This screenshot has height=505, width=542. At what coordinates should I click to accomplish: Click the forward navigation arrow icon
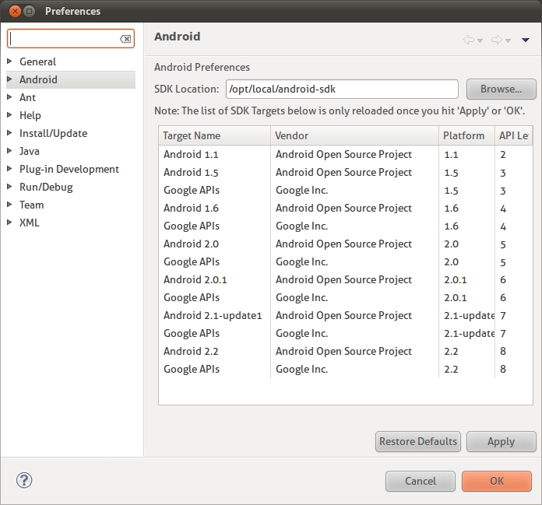(497, 40)
